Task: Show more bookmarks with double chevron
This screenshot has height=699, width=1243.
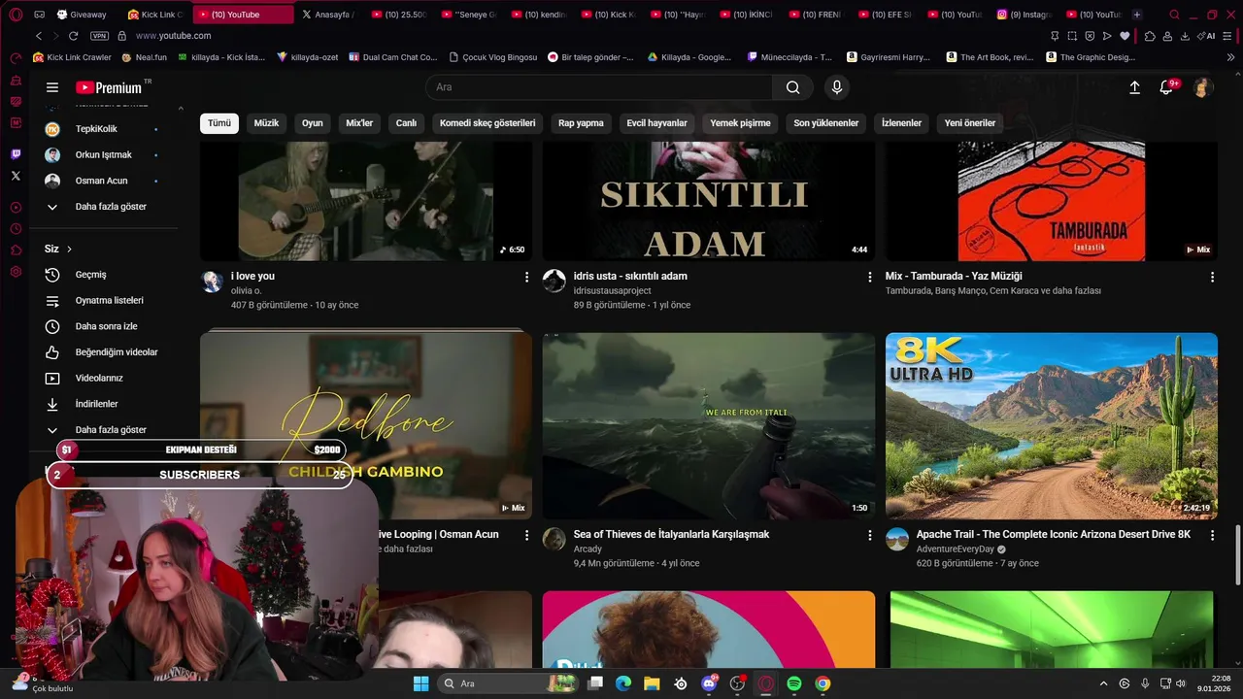Action: click(1231, 57)
